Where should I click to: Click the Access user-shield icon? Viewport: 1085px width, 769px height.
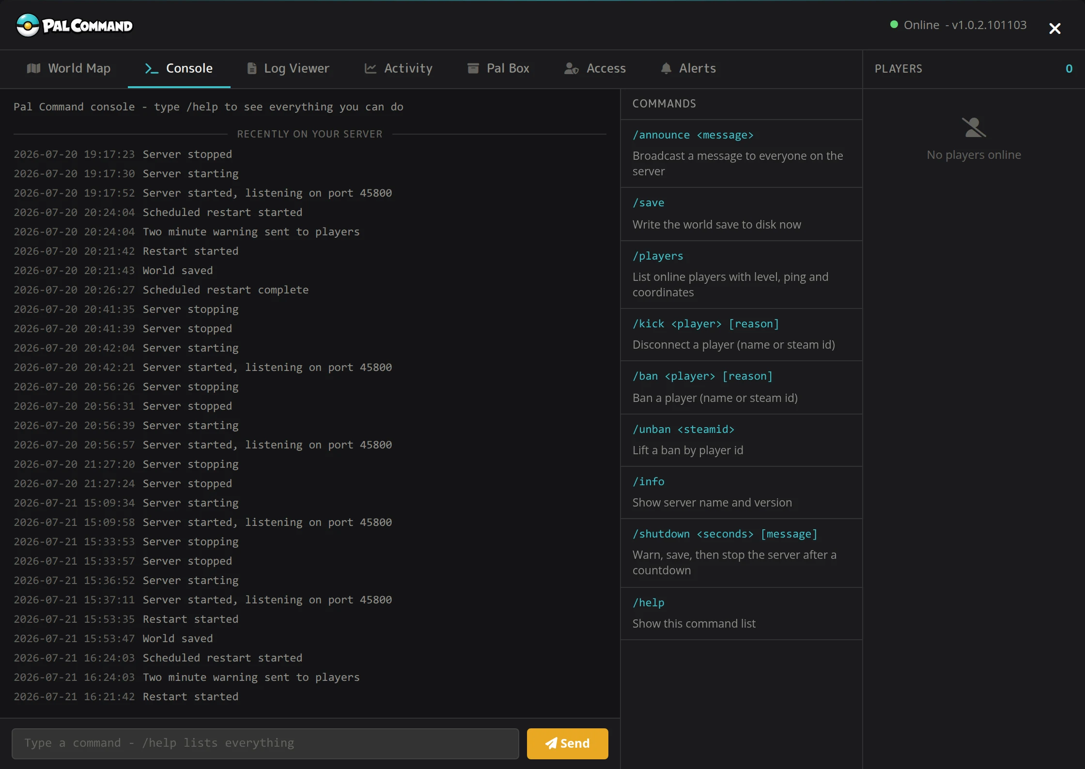pyautogui.click(x=572, y=68)
